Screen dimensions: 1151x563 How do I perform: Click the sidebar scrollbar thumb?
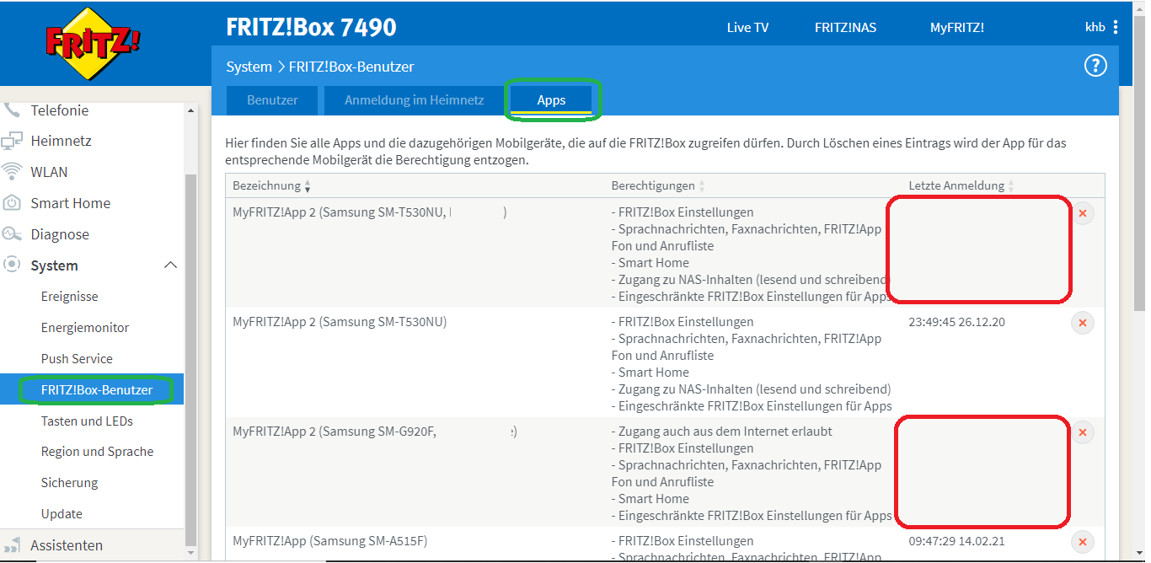coord(191,358)
